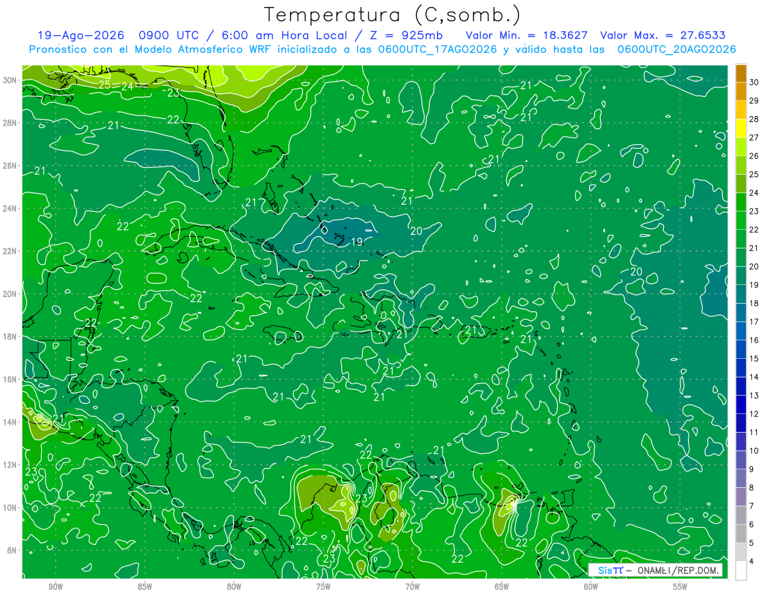Select the "Temperatura (C,somb.)" title
The height and width of the screenshot is (595, 771).
coord(393,15)
